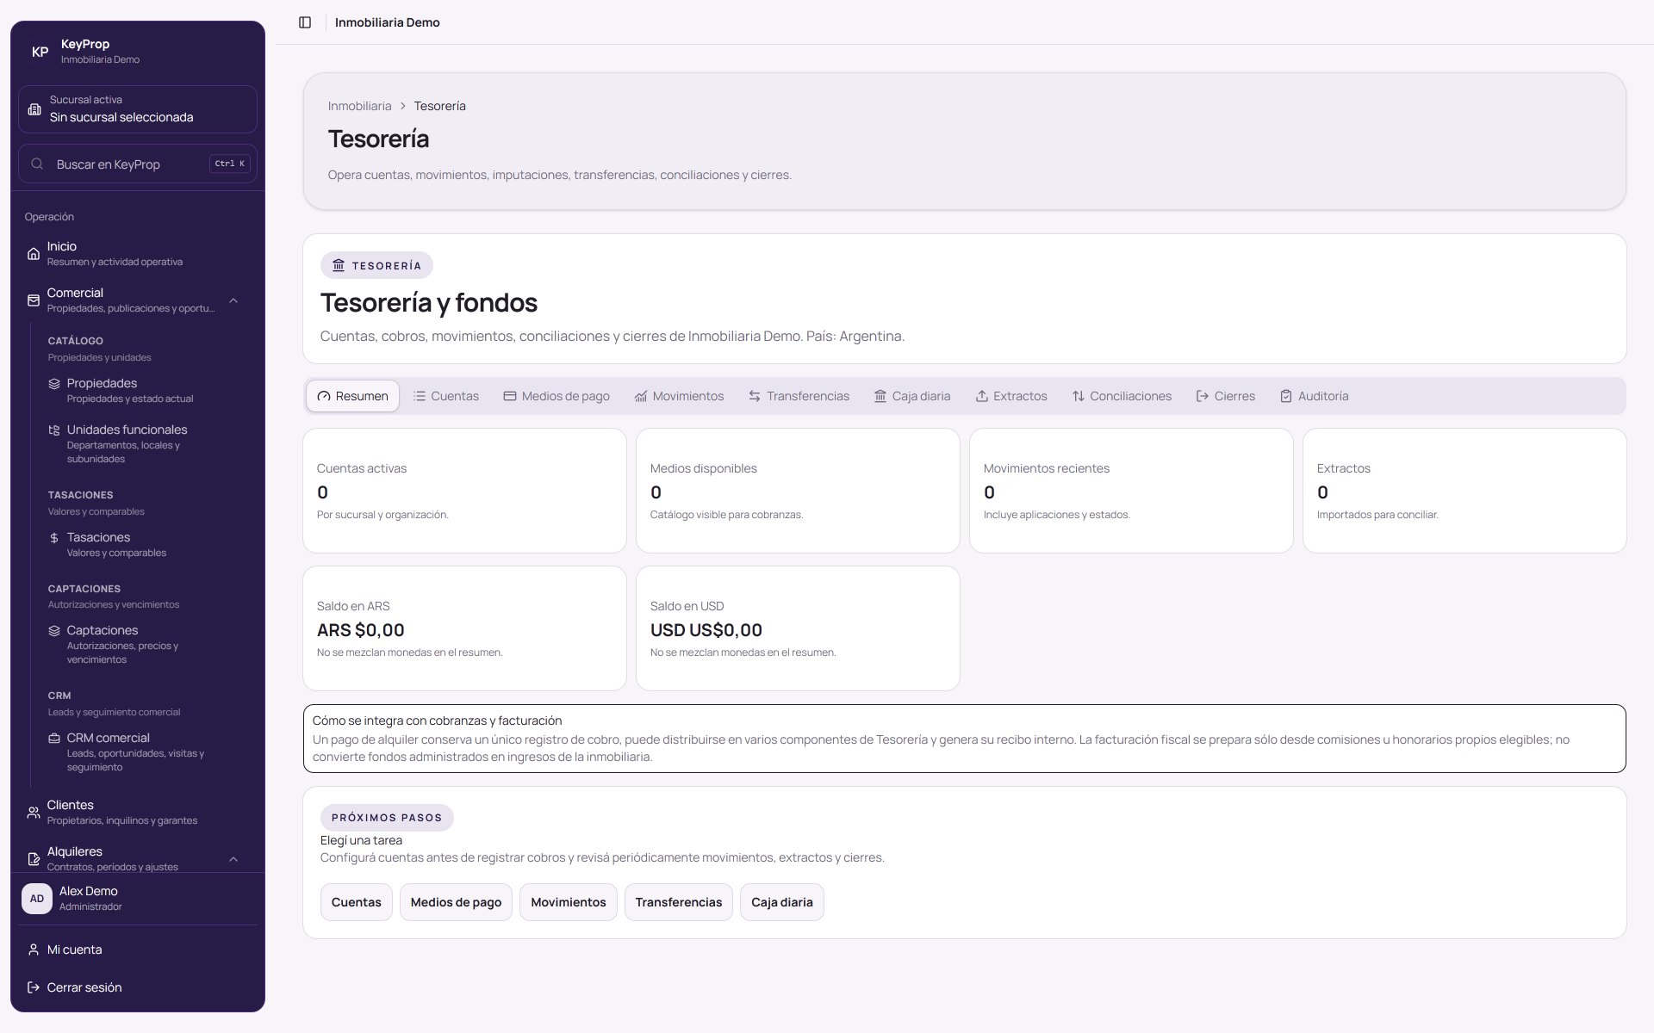Viewport: 1654px width, 1033px height.
Task: Click Cerrar sesión to log out
Action: tap(138, 987)
